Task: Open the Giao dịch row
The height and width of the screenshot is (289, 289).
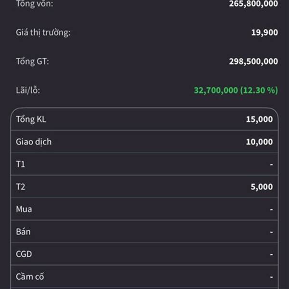Action: [144, 142]
